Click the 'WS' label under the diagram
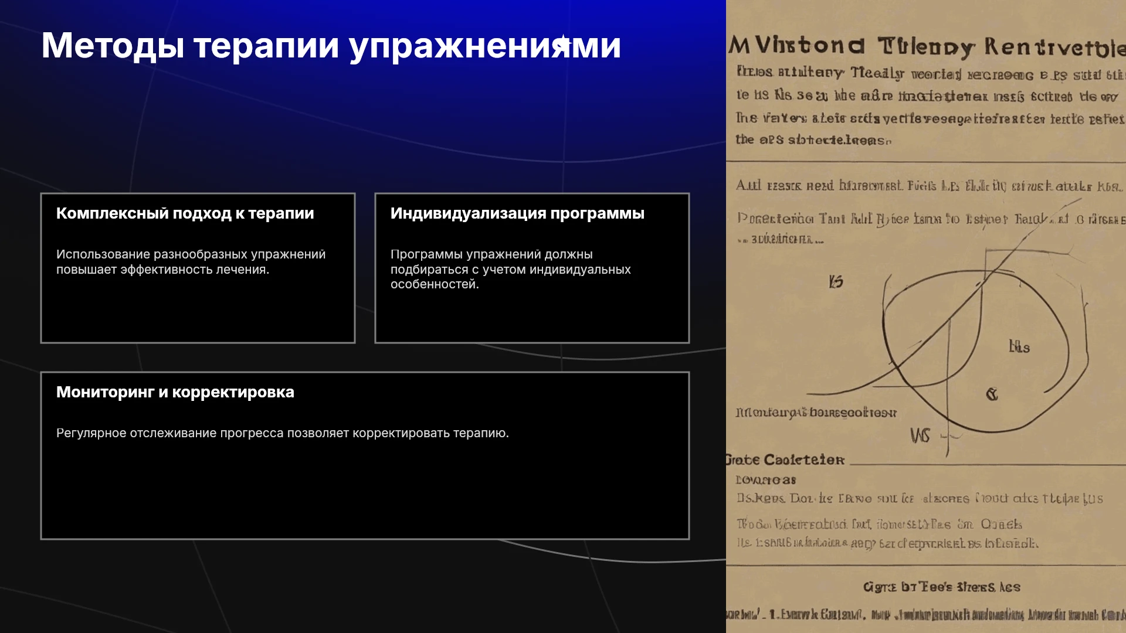 coord(920,435)
